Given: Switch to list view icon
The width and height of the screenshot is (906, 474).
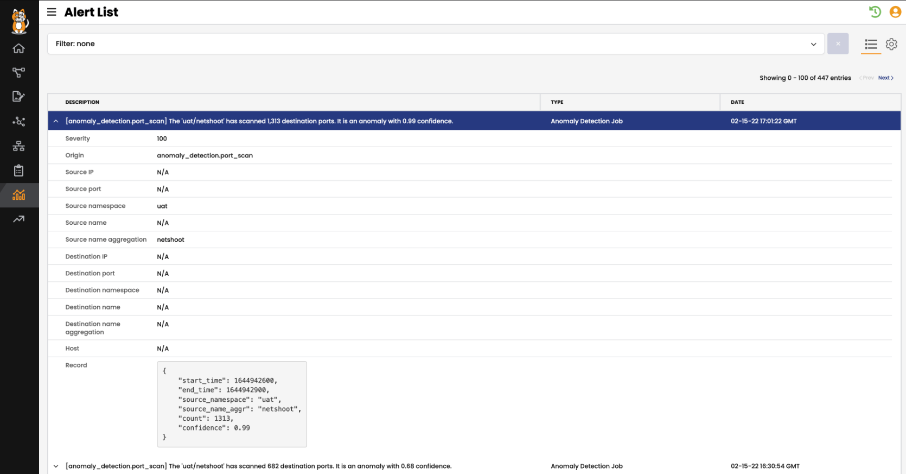Looking at the screenshot, I should [871, 45].
